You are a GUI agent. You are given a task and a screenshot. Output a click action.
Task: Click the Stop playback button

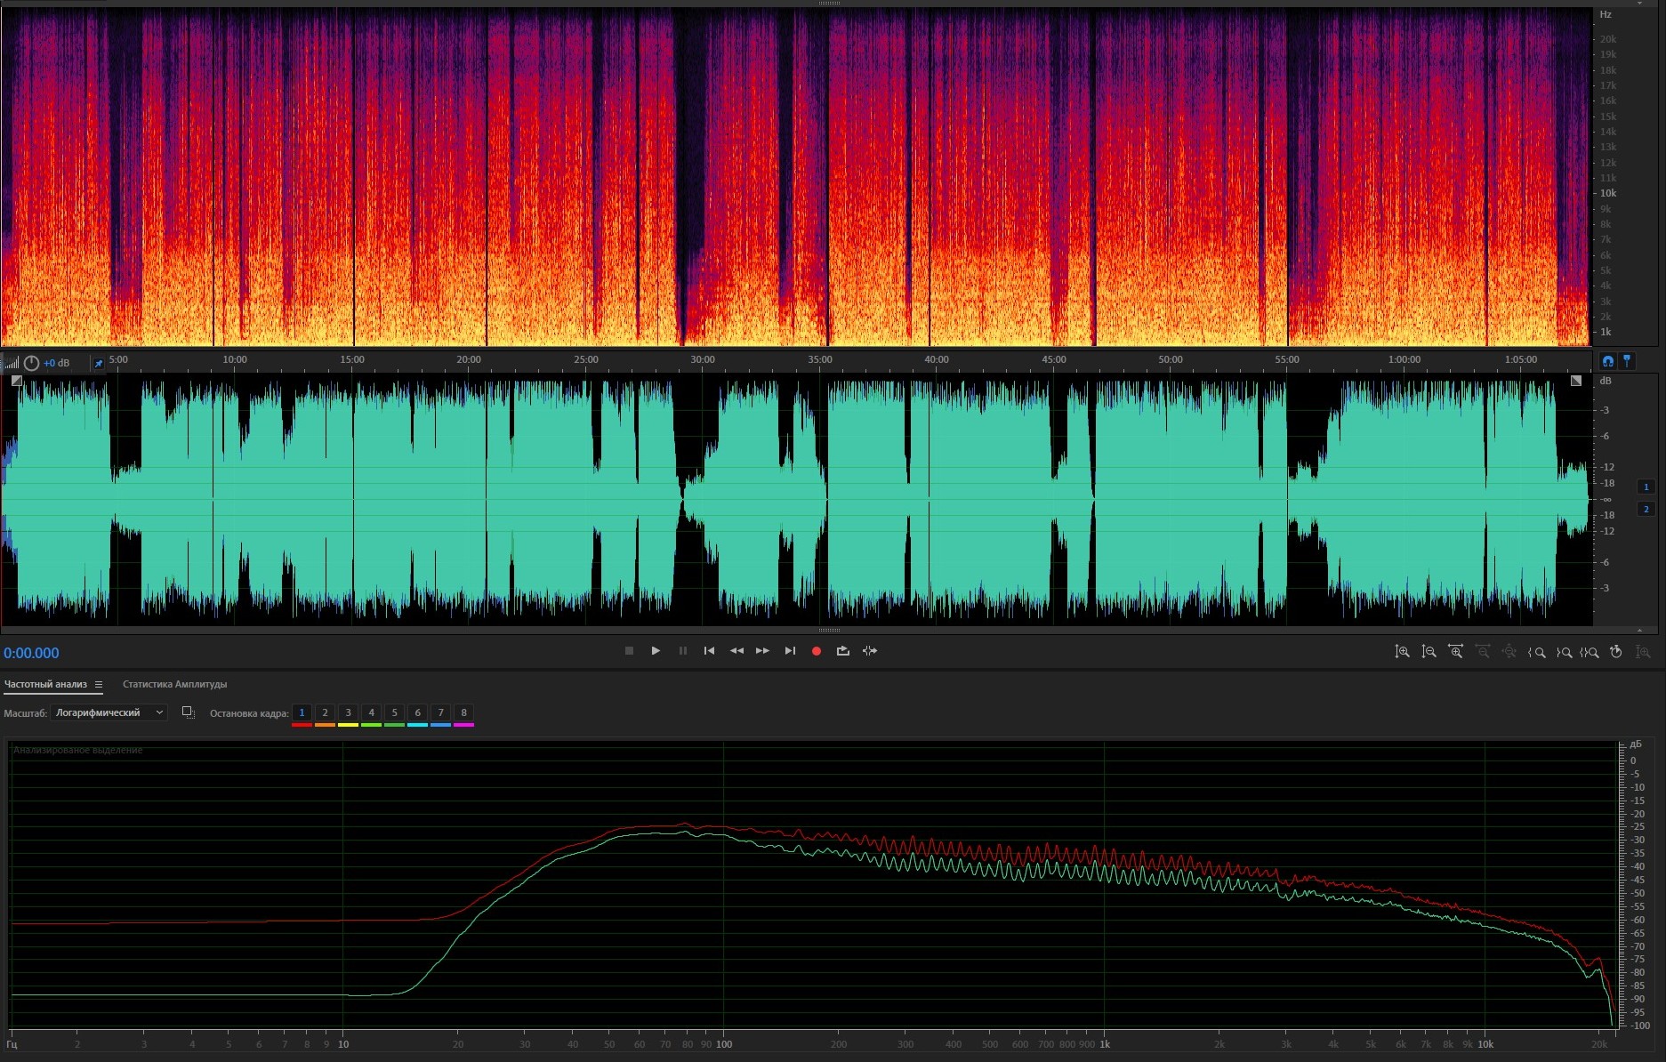point(629,651)
